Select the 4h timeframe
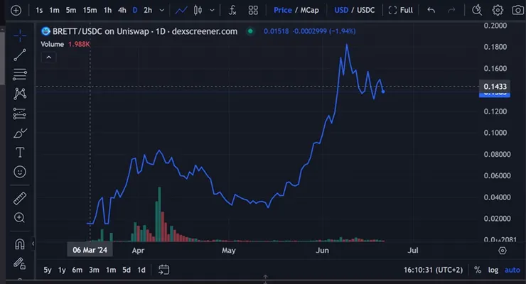 point(122,11)
